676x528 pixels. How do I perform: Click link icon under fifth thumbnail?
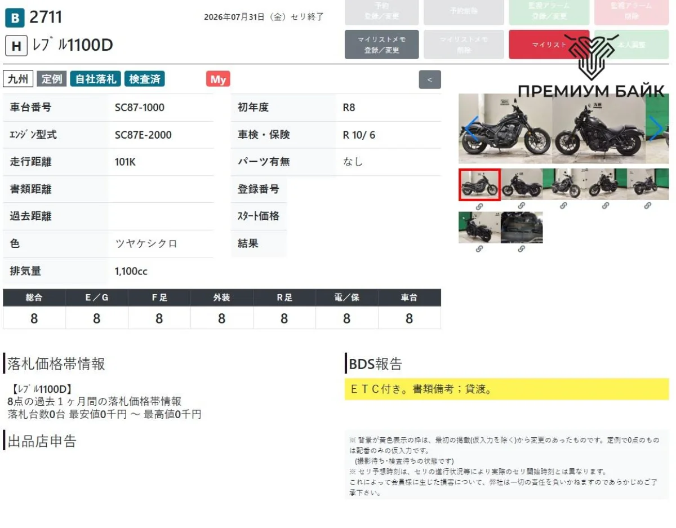click(648, 206)
